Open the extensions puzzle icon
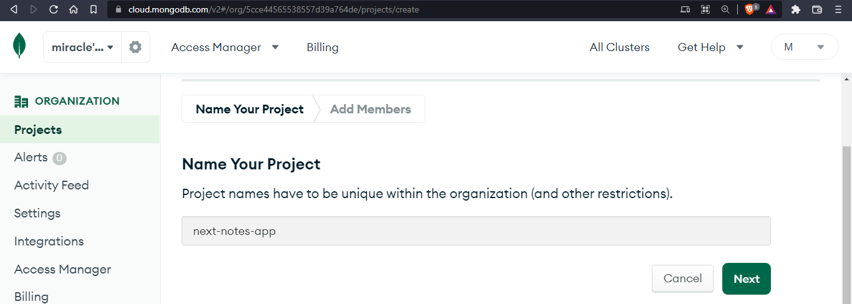This screenshot has width=852, height=304. (795, 9)
